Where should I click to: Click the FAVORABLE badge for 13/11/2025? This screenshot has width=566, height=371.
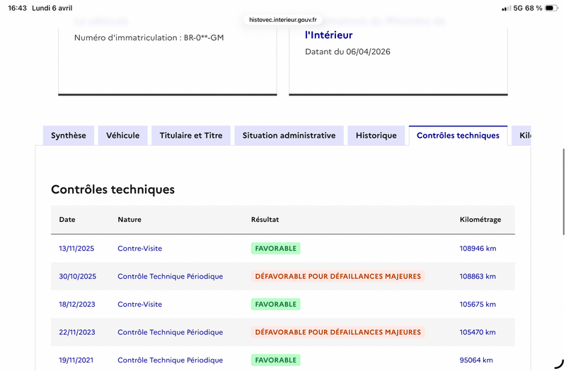coord(276,249)
